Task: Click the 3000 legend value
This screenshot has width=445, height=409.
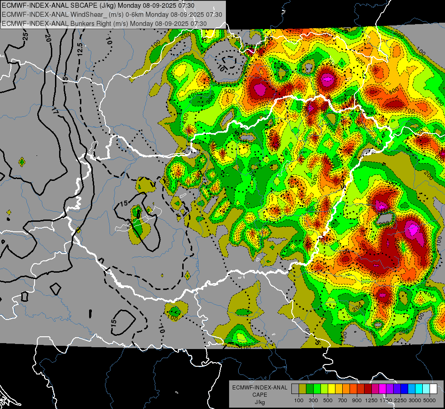Action: coord(415,400)
